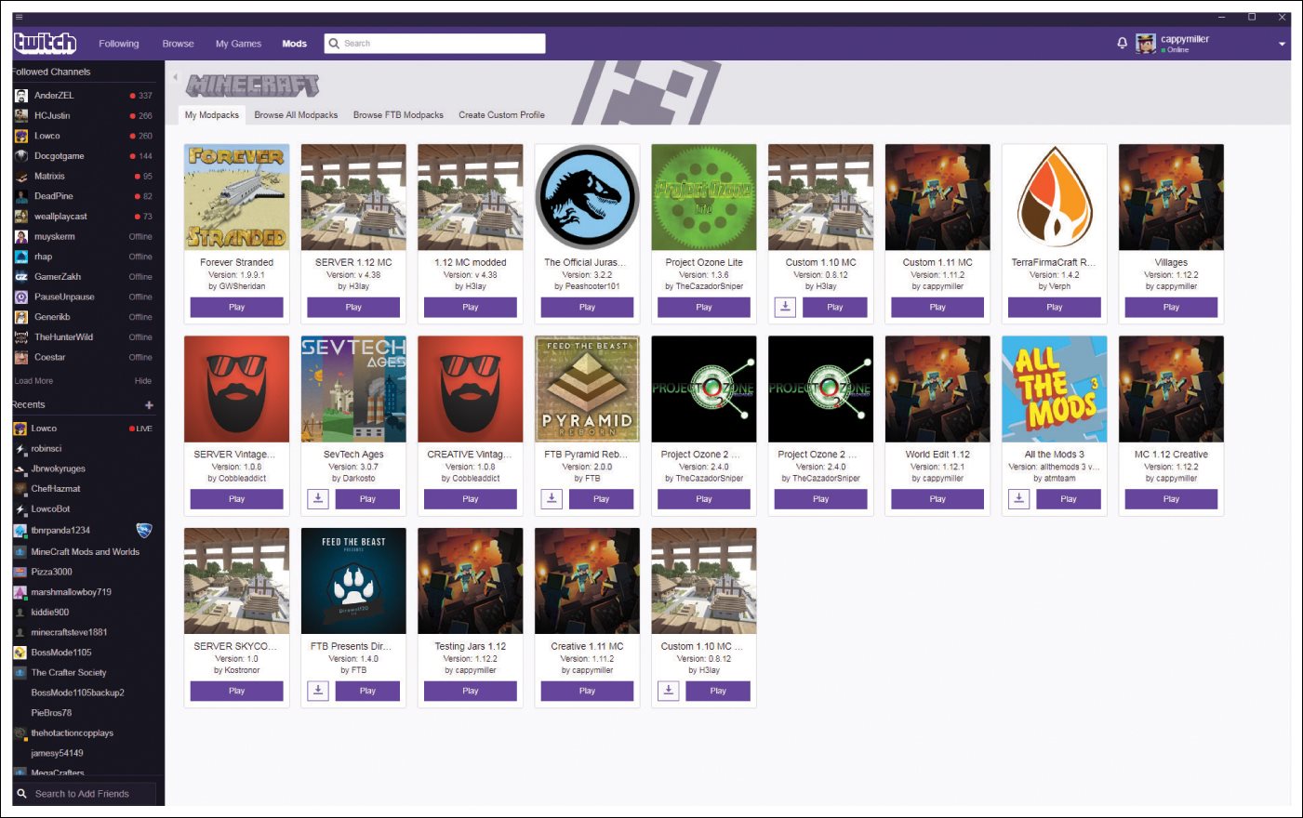Open the SevTech Ages thumbnail

click(353, 389)
